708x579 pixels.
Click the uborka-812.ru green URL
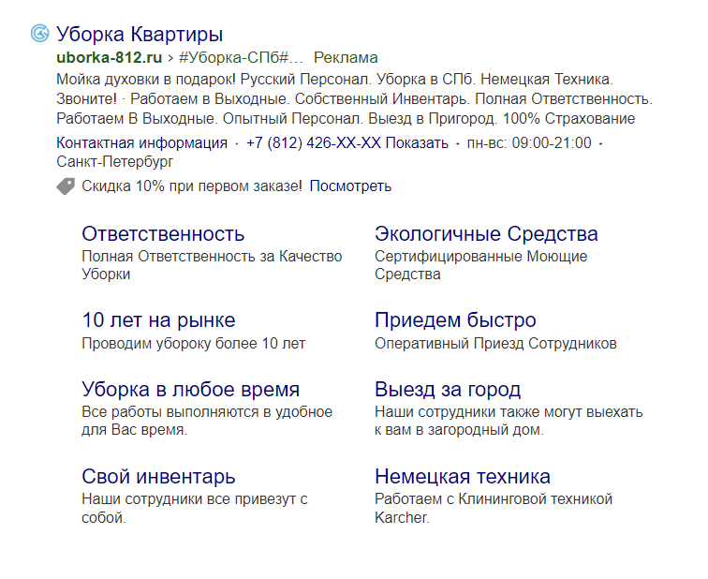(102, 58)
